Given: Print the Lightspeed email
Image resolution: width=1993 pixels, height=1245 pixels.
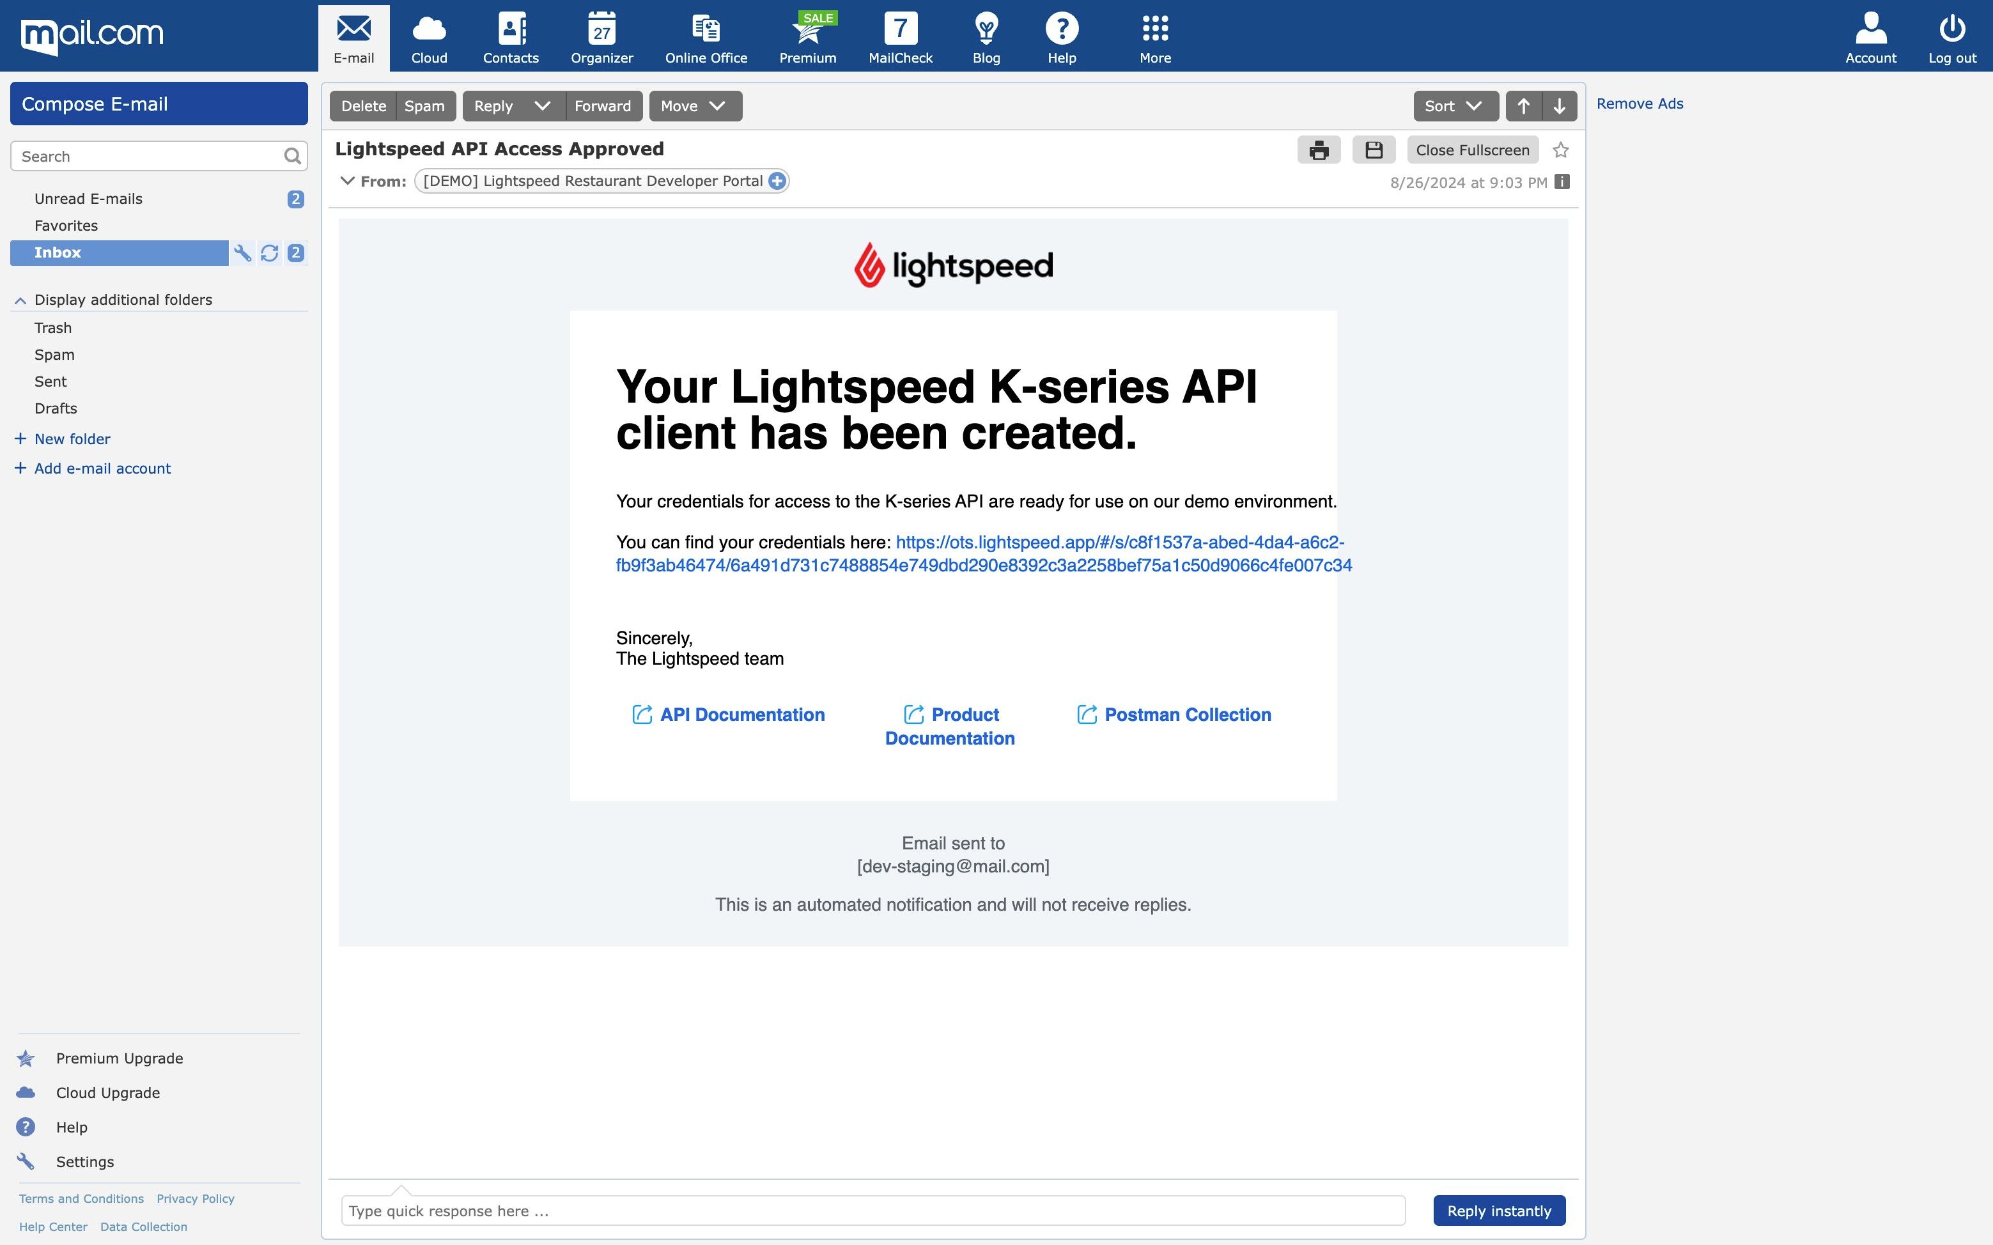Looking at the screenshot, I should pyautogui.click(x=1319, y=149).
